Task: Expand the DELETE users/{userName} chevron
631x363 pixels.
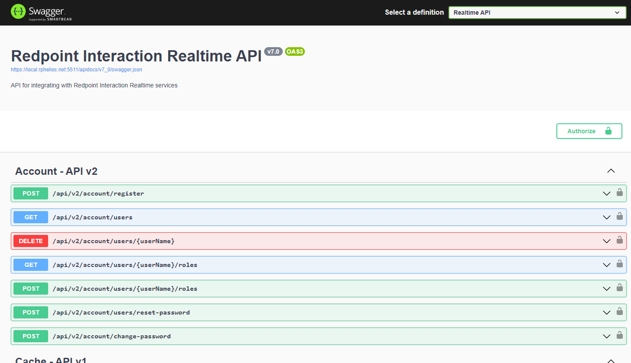Action: coord(607,241)
